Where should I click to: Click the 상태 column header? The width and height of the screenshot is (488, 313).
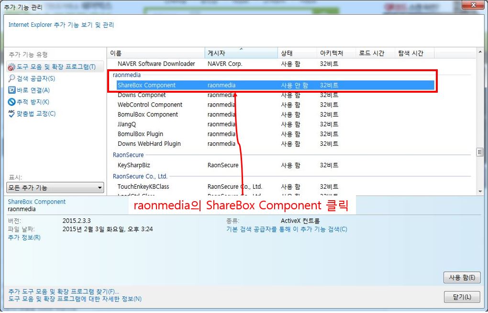[298, 53]
